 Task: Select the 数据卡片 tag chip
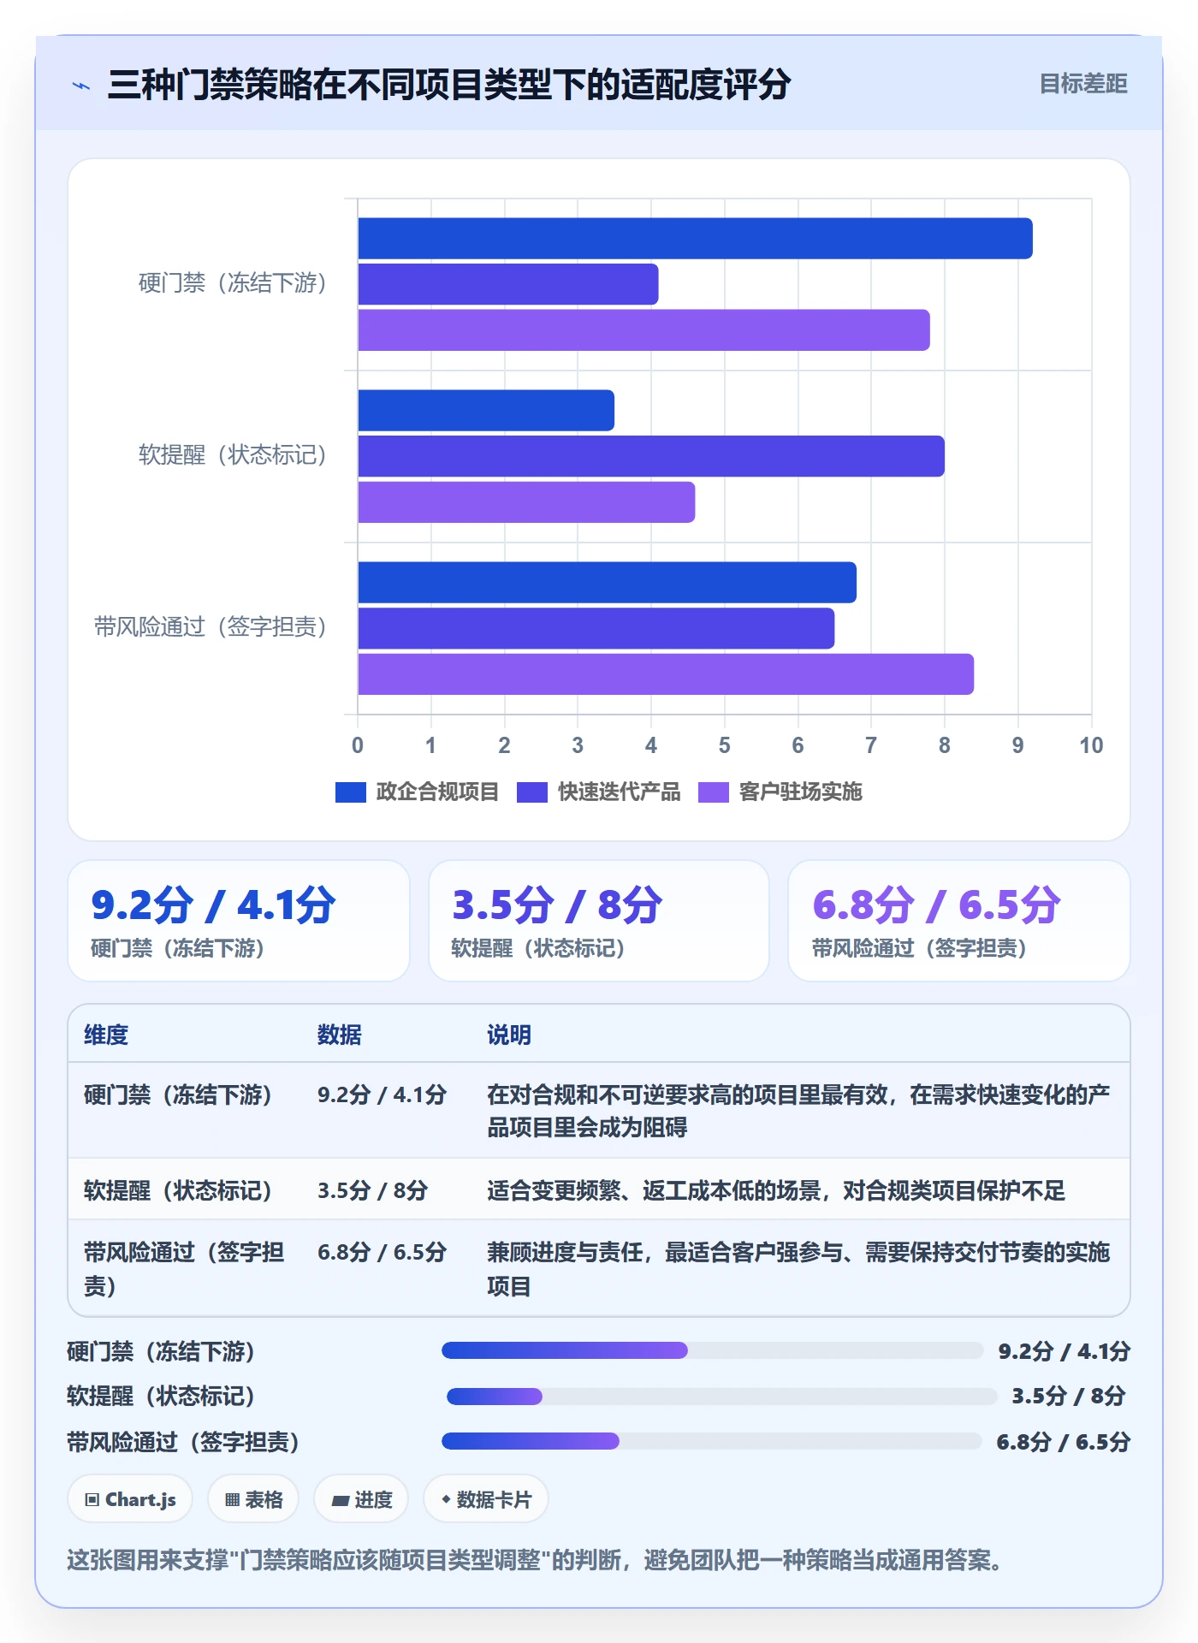click(486, 1499)
